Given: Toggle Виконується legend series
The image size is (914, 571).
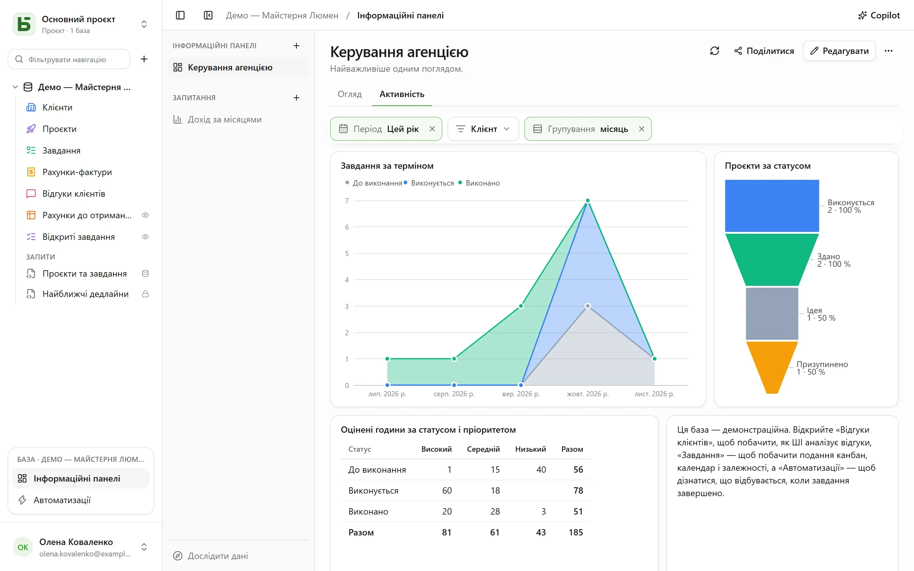Looking at the screenshot, I should pos(429,183).
